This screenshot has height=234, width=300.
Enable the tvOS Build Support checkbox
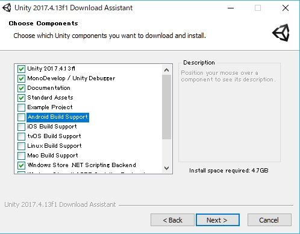(x=21, y=136)
